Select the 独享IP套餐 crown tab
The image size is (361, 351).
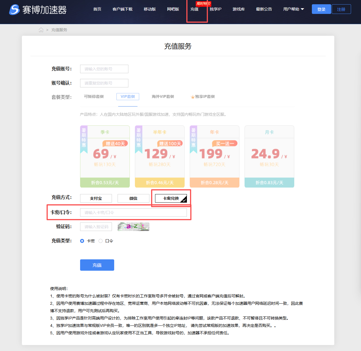203,97
